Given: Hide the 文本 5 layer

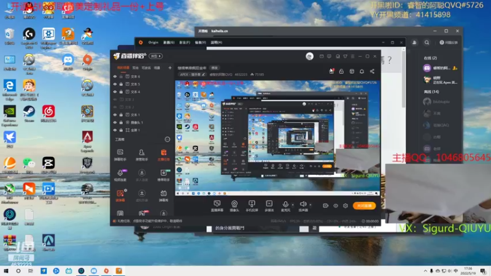Looking at the screenshot, I should 115,84.
